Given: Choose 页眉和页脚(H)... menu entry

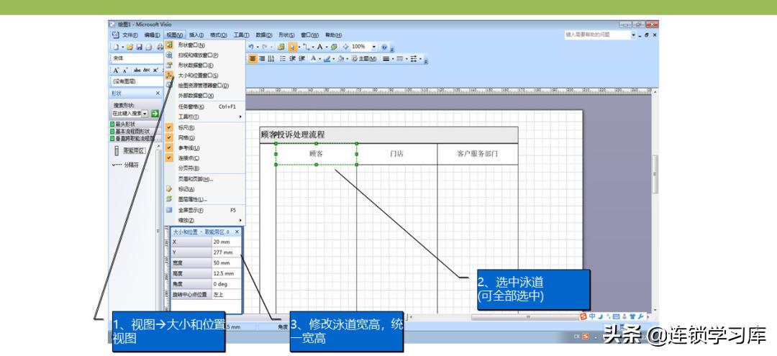Looking at the screenshot, I should [206, 179].
